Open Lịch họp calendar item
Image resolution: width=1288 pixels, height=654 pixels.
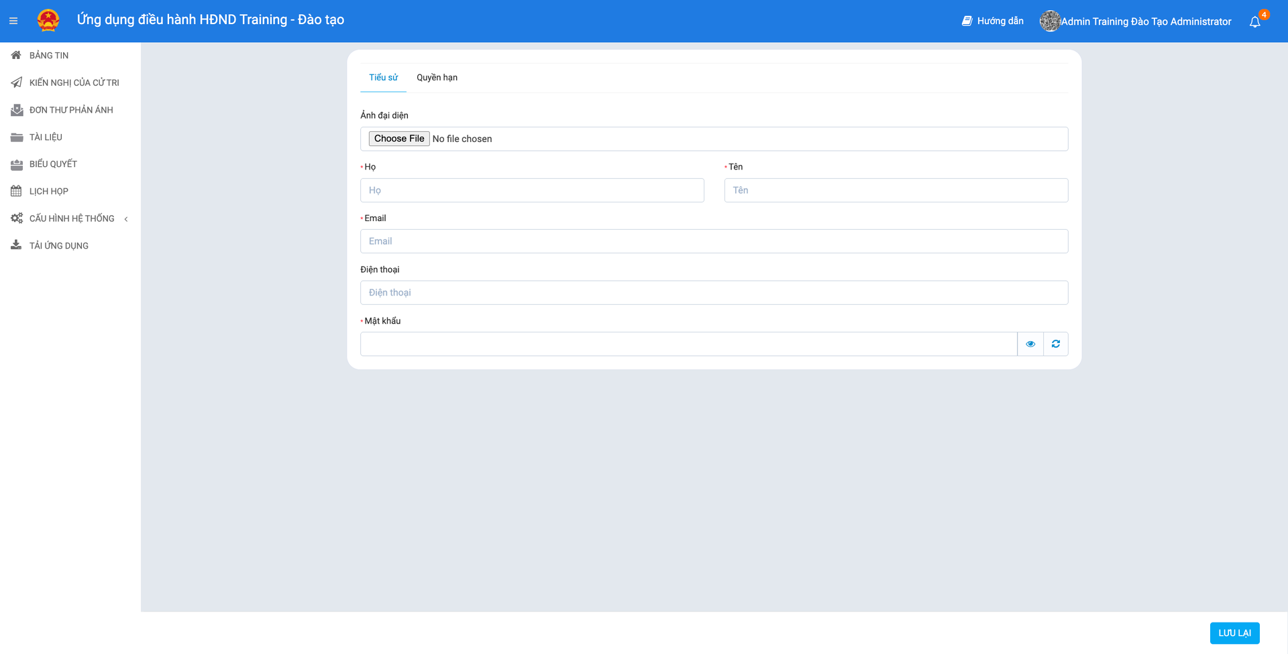(x=48, y=191)
